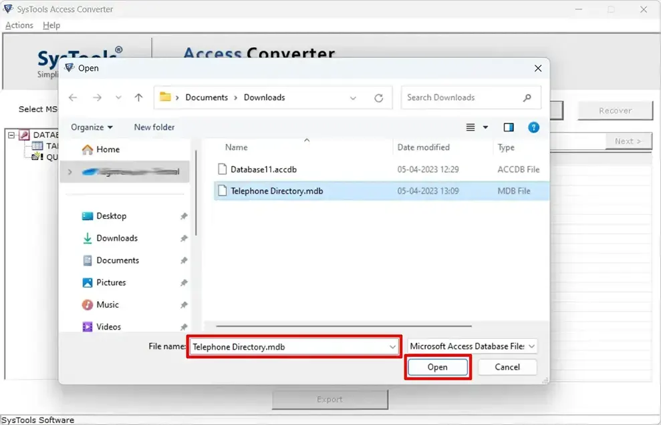Open the Actions menu

tap(19, 25)
